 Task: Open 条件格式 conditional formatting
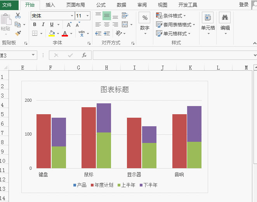(171, 16)
